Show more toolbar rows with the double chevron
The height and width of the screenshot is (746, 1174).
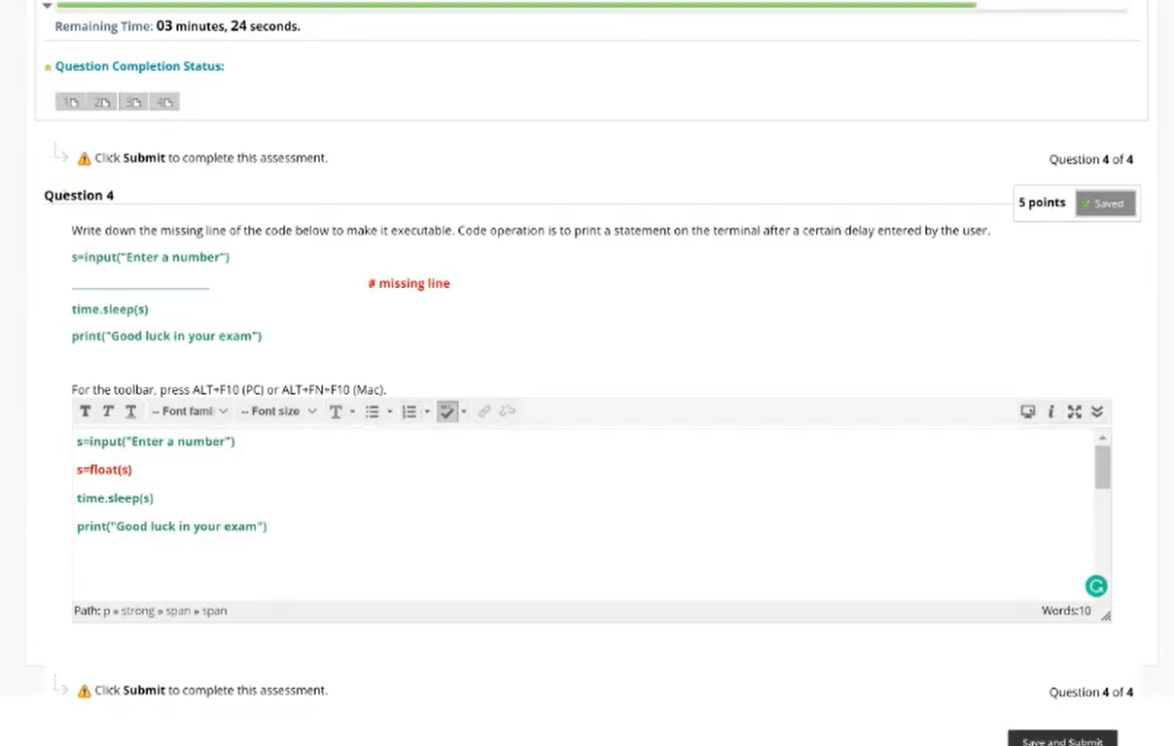pos(1096,411)
